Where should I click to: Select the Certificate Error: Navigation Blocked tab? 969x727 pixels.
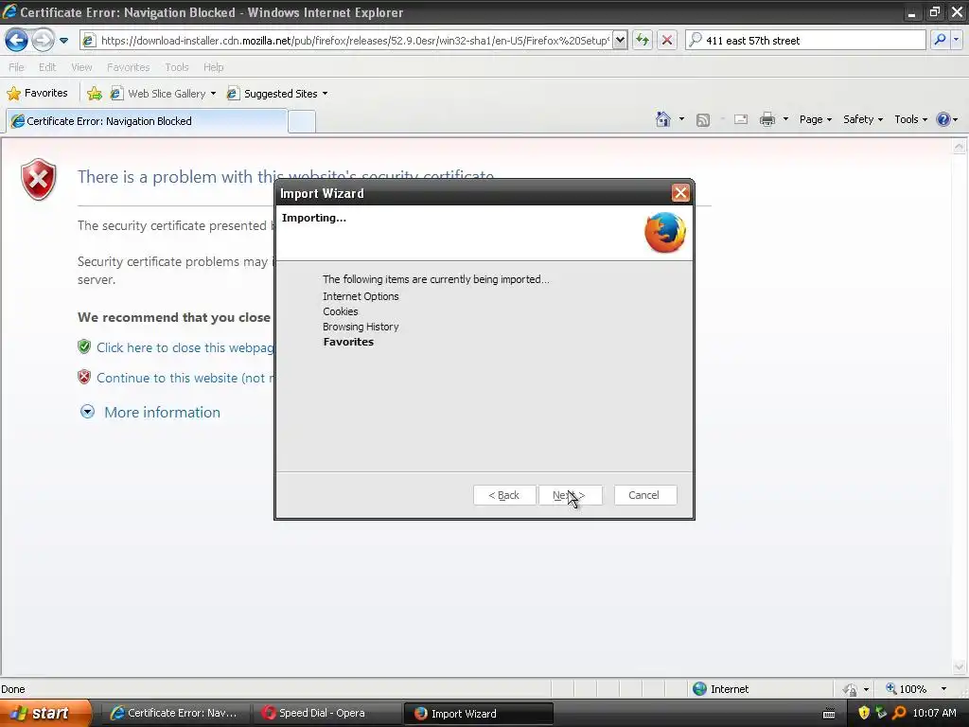(147, 121)
